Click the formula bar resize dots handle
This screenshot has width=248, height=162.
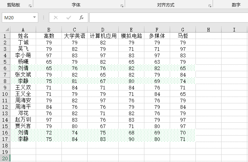[x=44, y=18]
